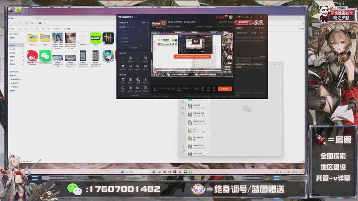This screenshot has height=201, width=358.
Task: Open the message icon with red badge
Action: pos(239,17)
